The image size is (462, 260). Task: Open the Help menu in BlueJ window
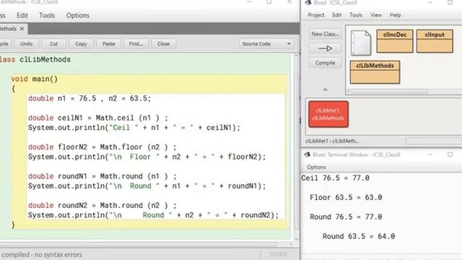coord(395,15)
